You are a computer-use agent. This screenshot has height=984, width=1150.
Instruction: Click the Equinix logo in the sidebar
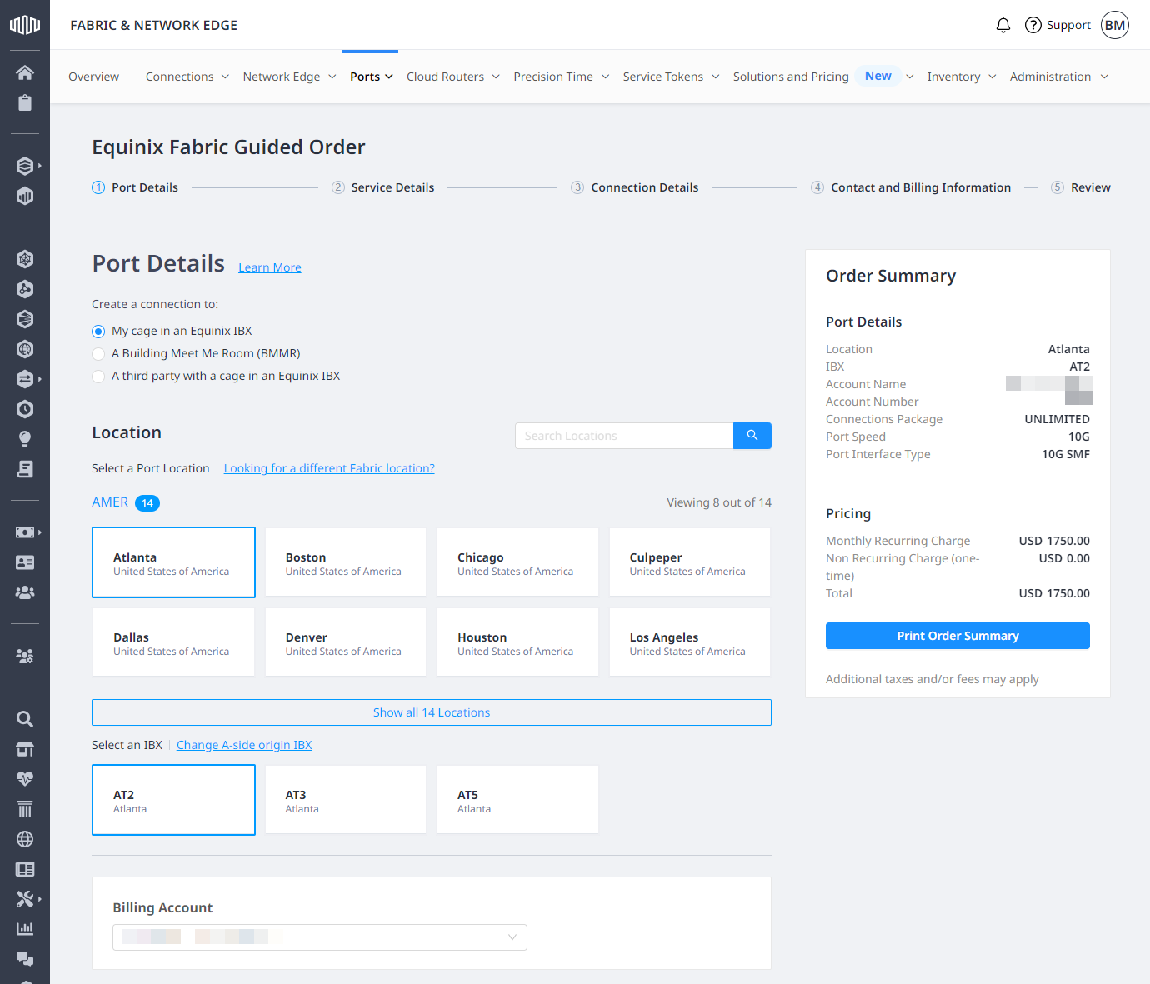(x=25, y=25)
